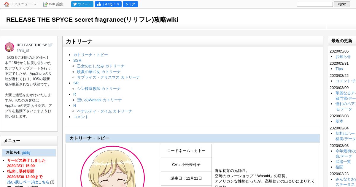
Task: Open 払い戻しページはこちら link
Action: tap(28, 182)
